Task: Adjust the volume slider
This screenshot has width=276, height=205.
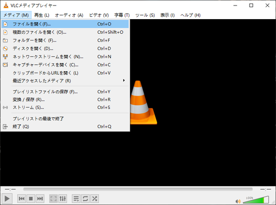Action: tap(256, 200)
